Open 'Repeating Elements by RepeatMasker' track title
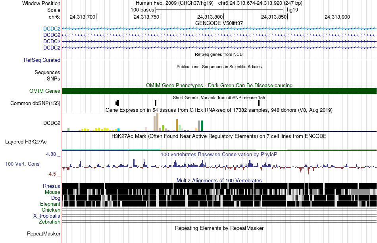Viewport: 377px width, 243px height. click(219, 228)
